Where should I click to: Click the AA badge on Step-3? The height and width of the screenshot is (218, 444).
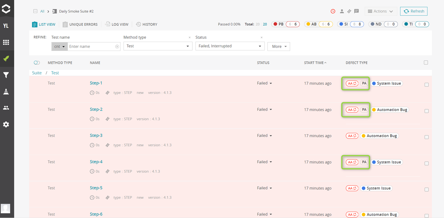pyautogui.click(x=352, y=136)
